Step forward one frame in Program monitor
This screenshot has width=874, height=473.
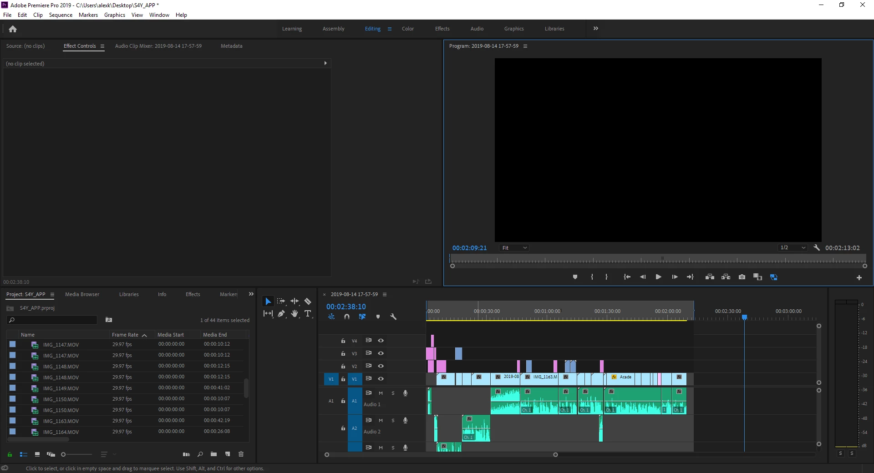click(675, 277)
